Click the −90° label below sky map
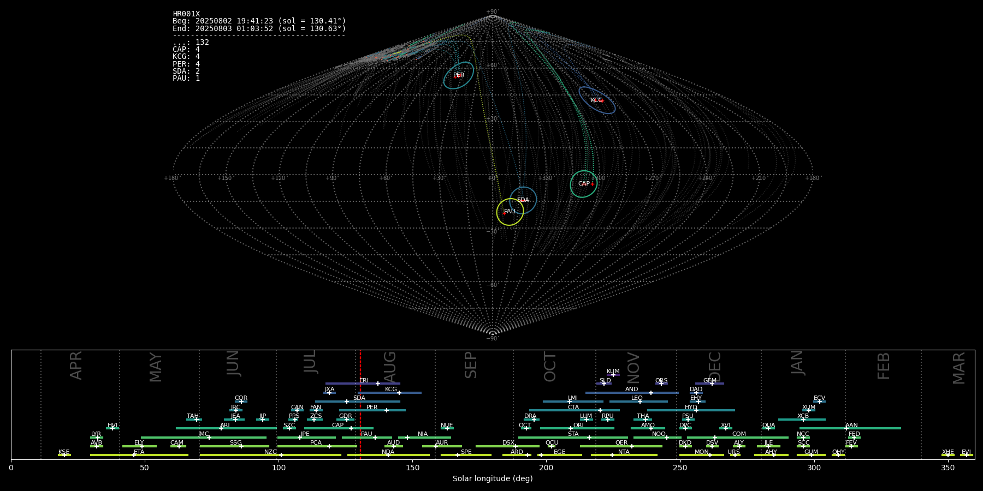This screenshot has height=491, width=983. pyautogui.click(x=493, y=339)
